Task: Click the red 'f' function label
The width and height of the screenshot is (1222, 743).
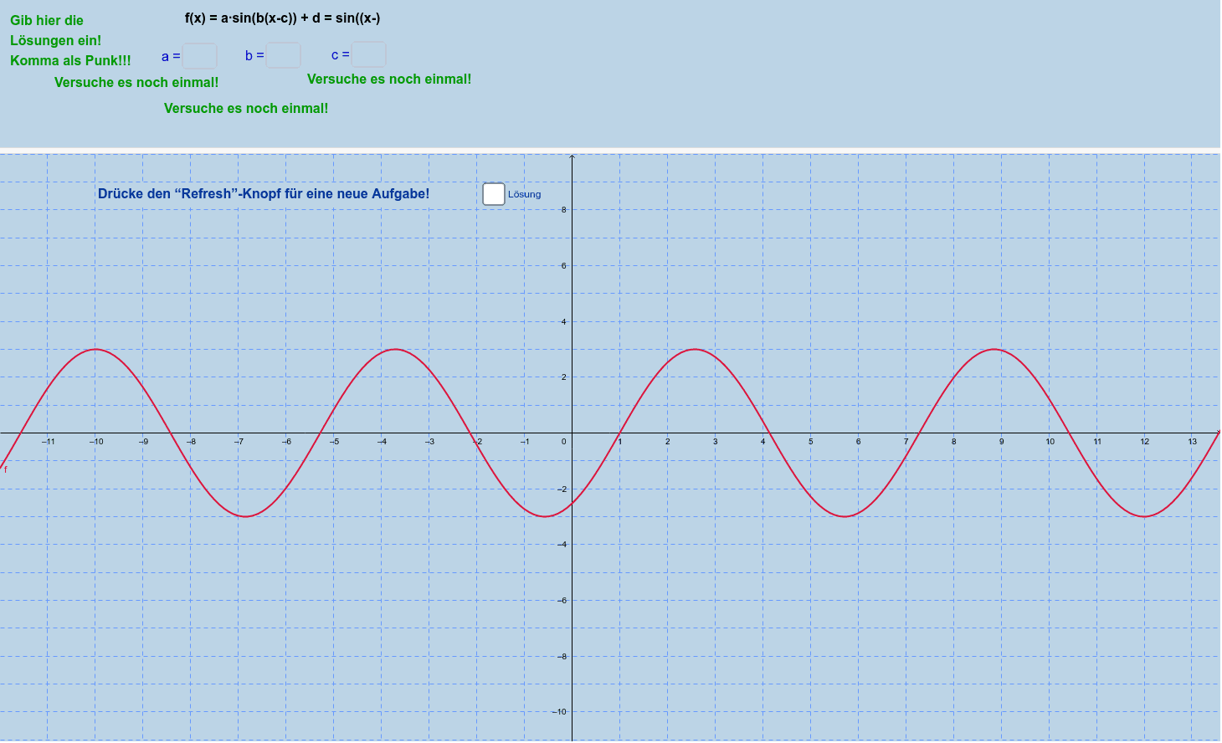Action: coord(5,469)
